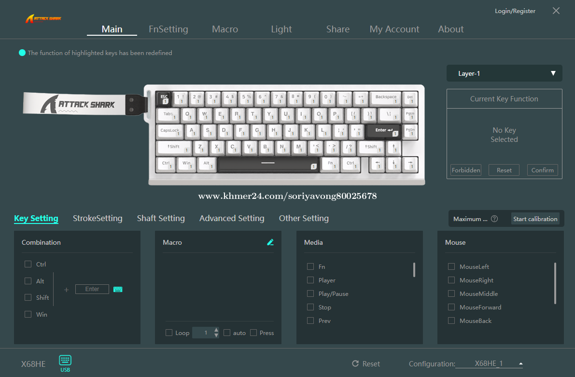The height and width of the screenshot is (377, 575).
Task: Select the Enter key on keyboard image
Action: click(383, 131)
